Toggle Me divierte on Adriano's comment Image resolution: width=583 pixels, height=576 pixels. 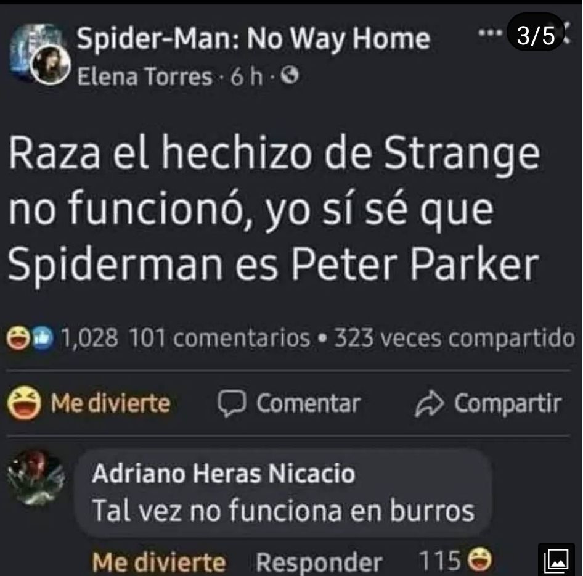pyautogui.click(x=159, y=562)
